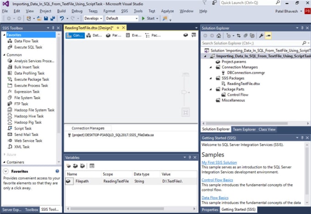Switch to Properties tab
The width and height of the screenshot is (311, 214).
[210, 209]
